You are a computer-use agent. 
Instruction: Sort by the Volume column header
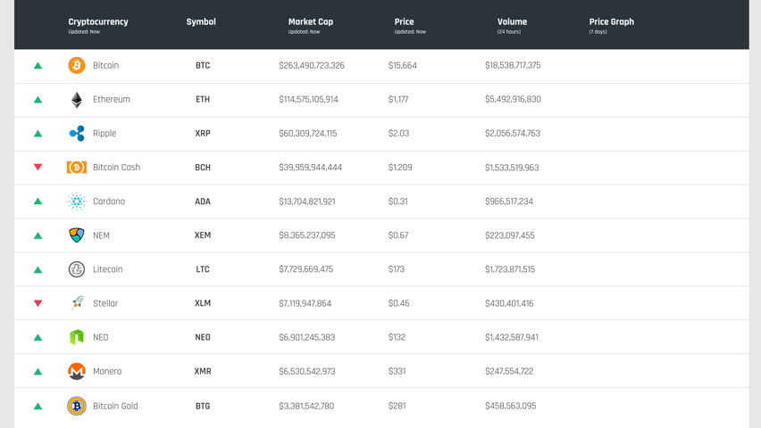click(512, 21)
